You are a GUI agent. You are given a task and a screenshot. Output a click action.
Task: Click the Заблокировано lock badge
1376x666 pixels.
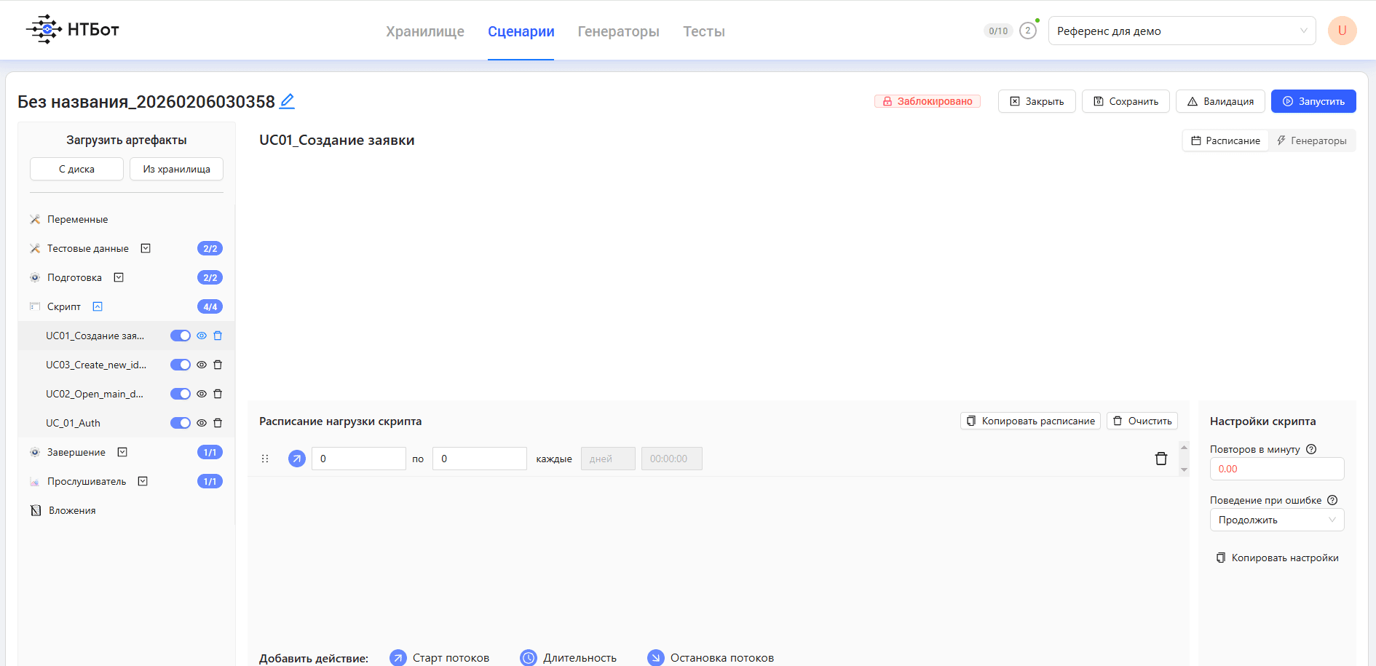[x=928, y=101]
